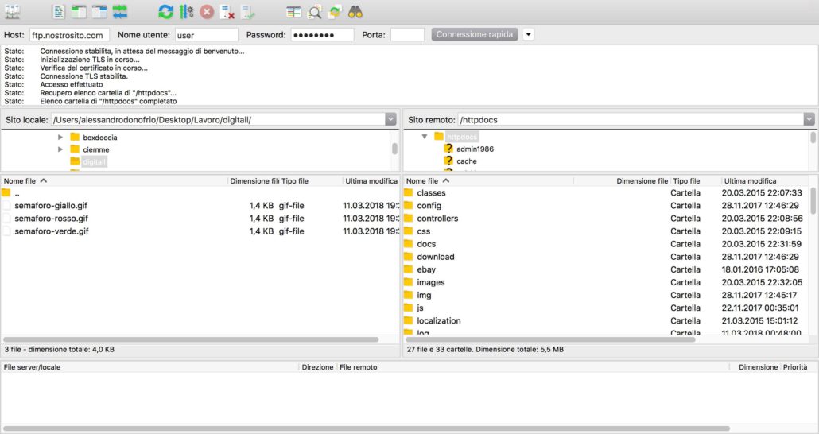819x434 pixels.
Task: Select the digitall folder in local tree
Action: point(94,162)
